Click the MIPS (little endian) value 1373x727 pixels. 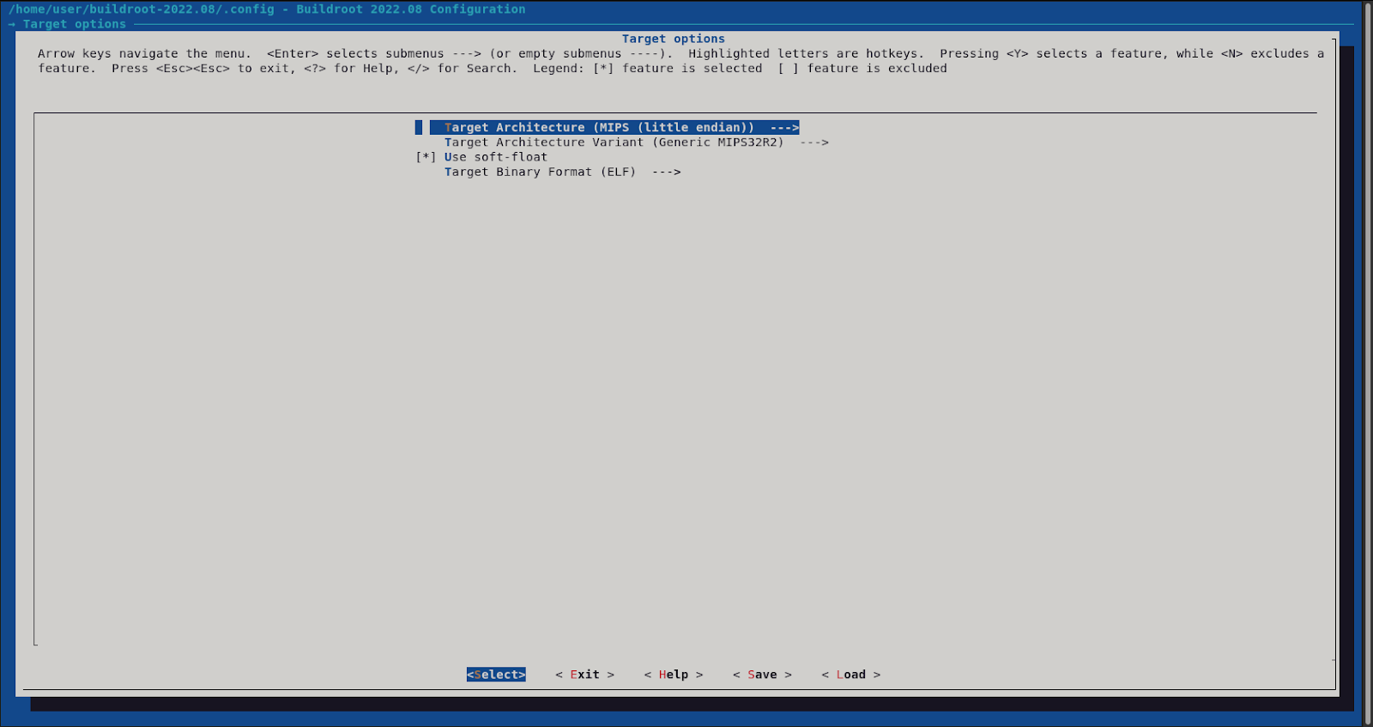tap(674, 128)
